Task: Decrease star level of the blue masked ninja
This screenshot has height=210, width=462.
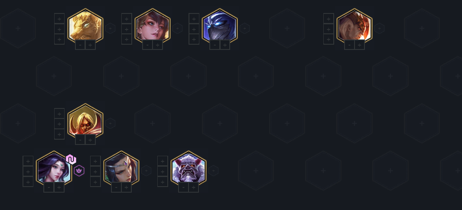Action: pos(215,45)
